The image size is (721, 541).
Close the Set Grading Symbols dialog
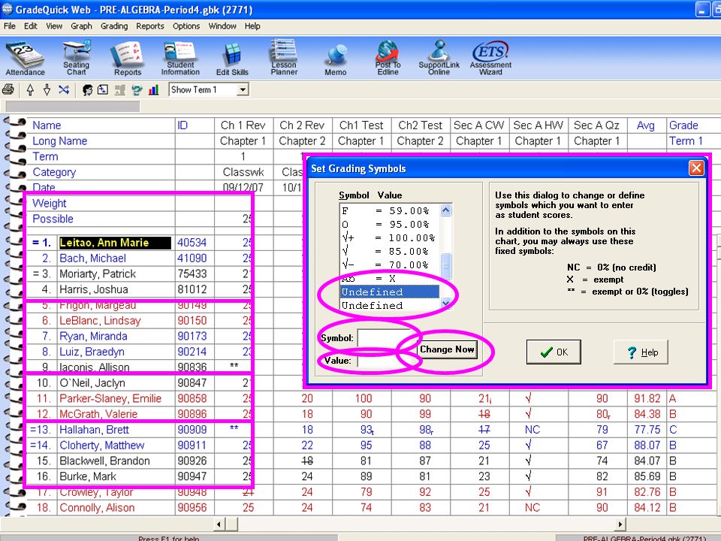696,168
